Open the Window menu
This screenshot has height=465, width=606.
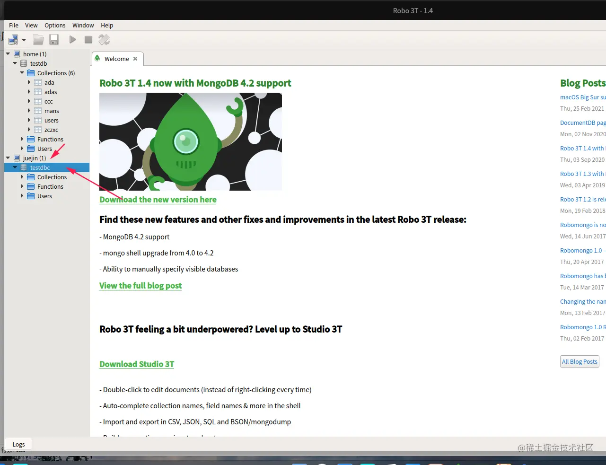click(x=83, y=26)
